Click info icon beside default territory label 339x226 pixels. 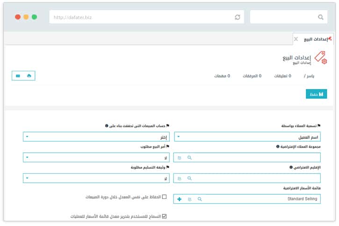[x=291, y=167]
